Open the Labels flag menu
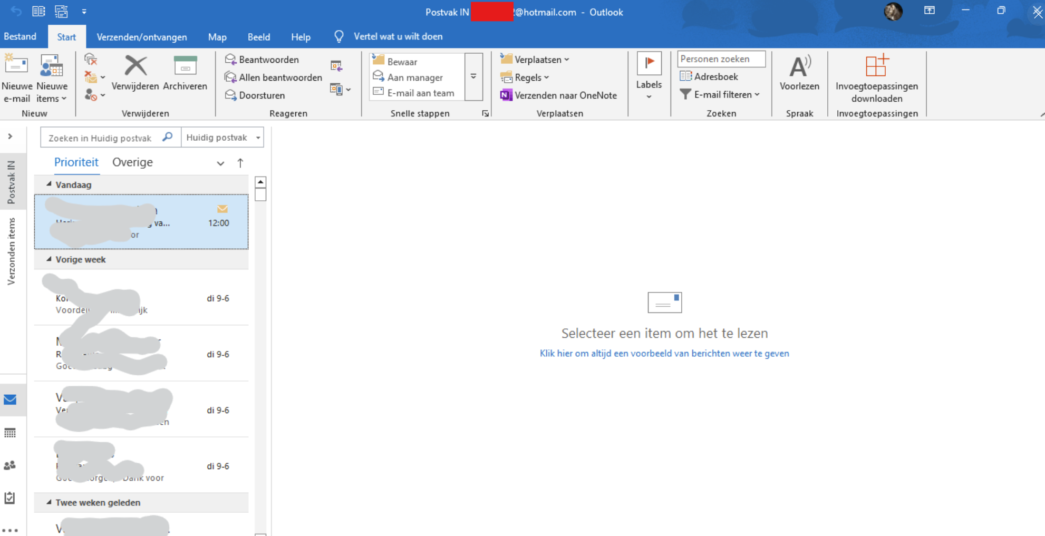The height and width of the screenshot is (536, 1045). [649, 77]
